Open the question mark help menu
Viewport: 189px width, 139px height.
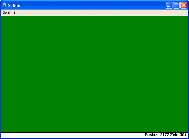tap(15, 12)
